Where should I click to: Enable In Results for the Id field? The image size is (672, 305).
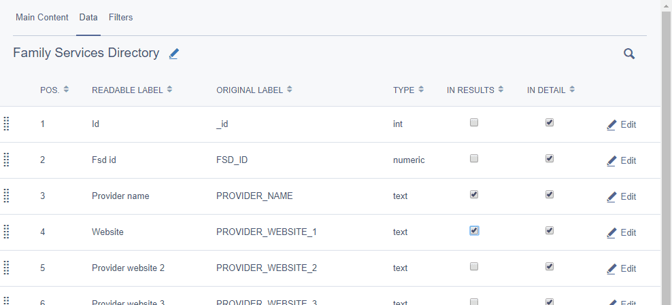(x=474, y=123)
